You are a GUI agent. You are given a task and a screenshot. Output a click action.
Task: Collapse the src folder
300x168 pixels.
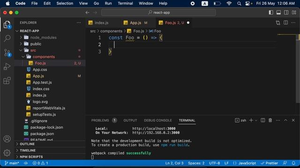point(50,50)
